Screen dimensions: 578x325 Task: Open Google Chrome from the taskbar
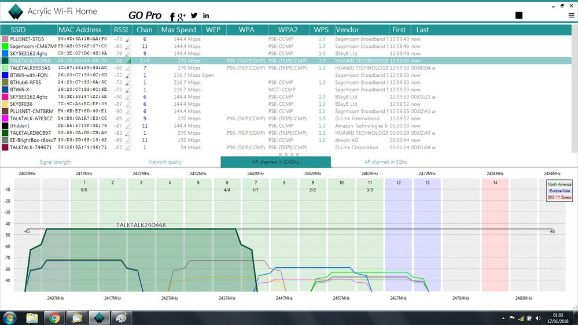(x=54, y=317)
